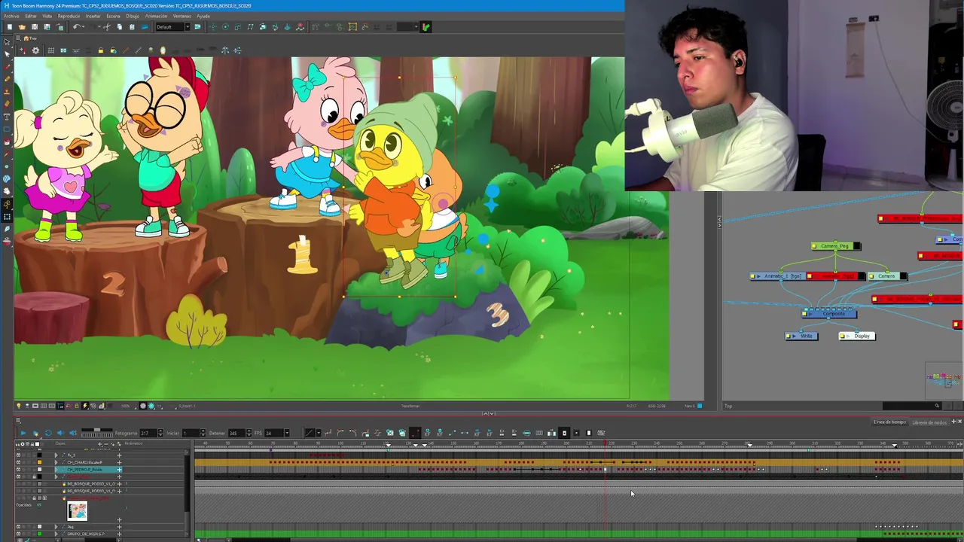964x542 pixels.
Task: Open the Undo history dropdown arrow
Action: (83, 27)
